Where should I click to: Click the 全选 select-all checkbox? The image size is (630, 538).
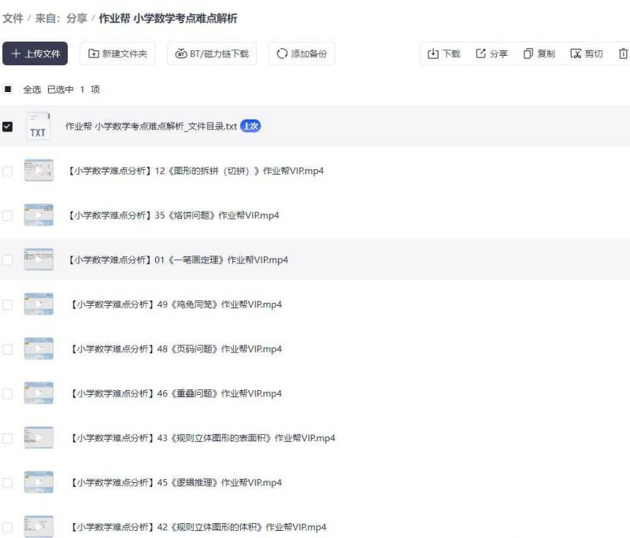tap(9, 89)
